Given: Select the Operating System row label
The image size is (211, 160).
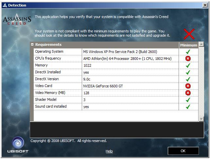Looking at the screenshot, I should [49, 52].
